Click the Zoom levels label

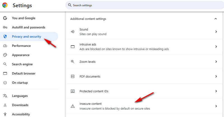(87, 62)
